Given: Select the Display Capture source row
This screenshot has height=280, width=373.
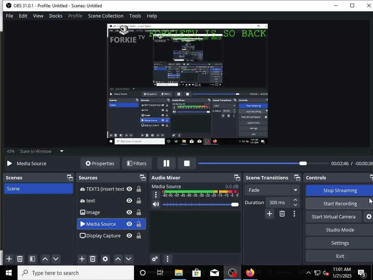Looking at the screenshot, I should [x=111, y=236].
